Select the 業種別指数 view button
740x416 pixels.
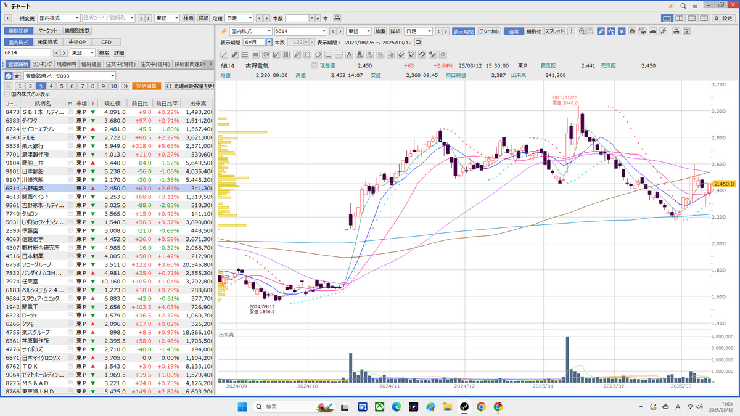point(78,30)
